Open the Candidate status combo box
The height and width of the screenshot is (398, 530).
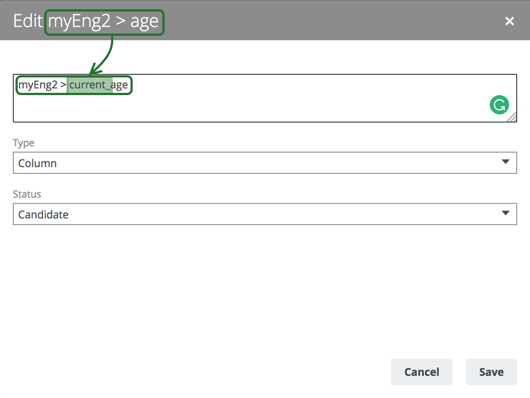pos(265,214)
